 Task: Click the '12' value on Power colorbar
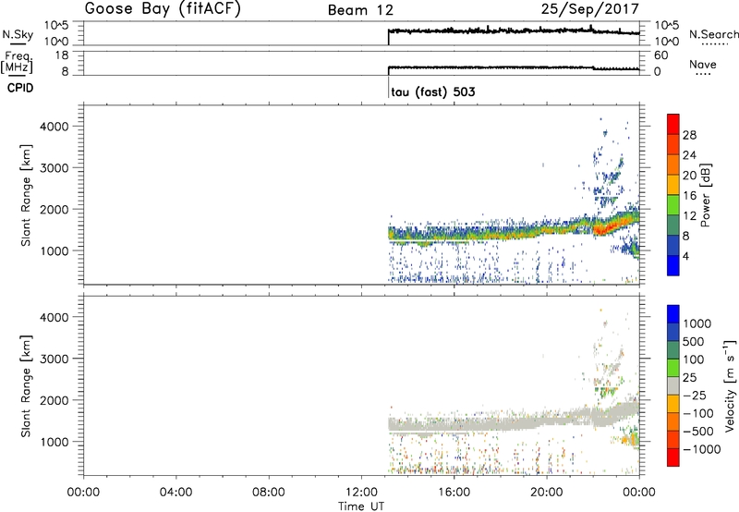[x=689, y=216]
